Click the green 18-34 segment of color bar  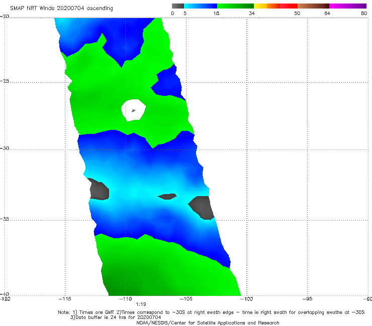click(x=235, y=6)
